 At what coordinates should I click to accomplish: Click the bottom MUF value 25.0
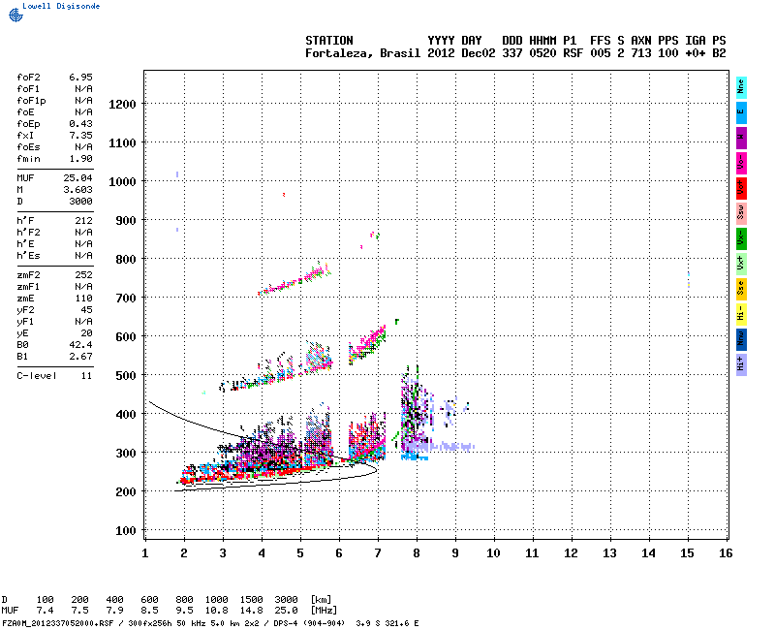(x=286, y=611)
